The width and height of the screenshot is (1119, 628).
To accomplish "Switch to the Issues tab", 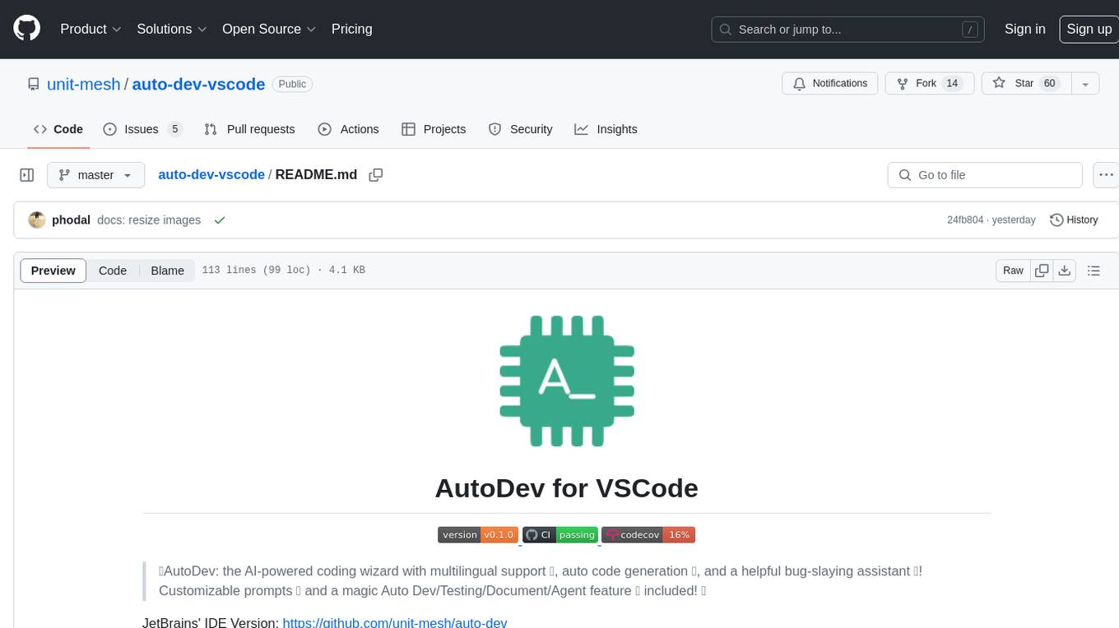I will click(x=142, y=129).
